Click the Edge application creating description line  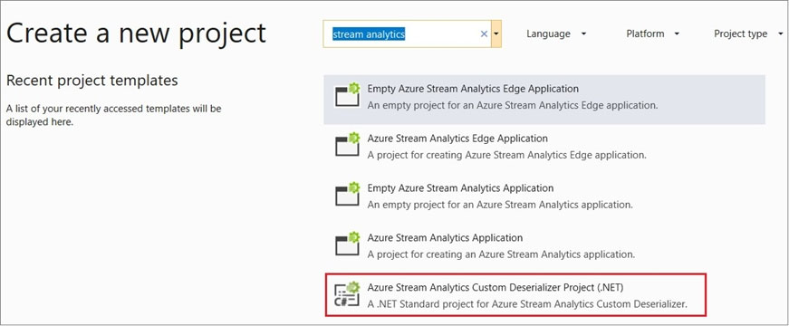click(506, 155)
